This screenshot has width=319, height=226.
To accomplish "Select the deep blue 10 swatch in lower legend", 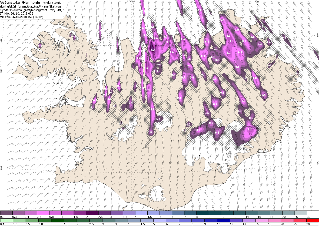I will point(223,221).
